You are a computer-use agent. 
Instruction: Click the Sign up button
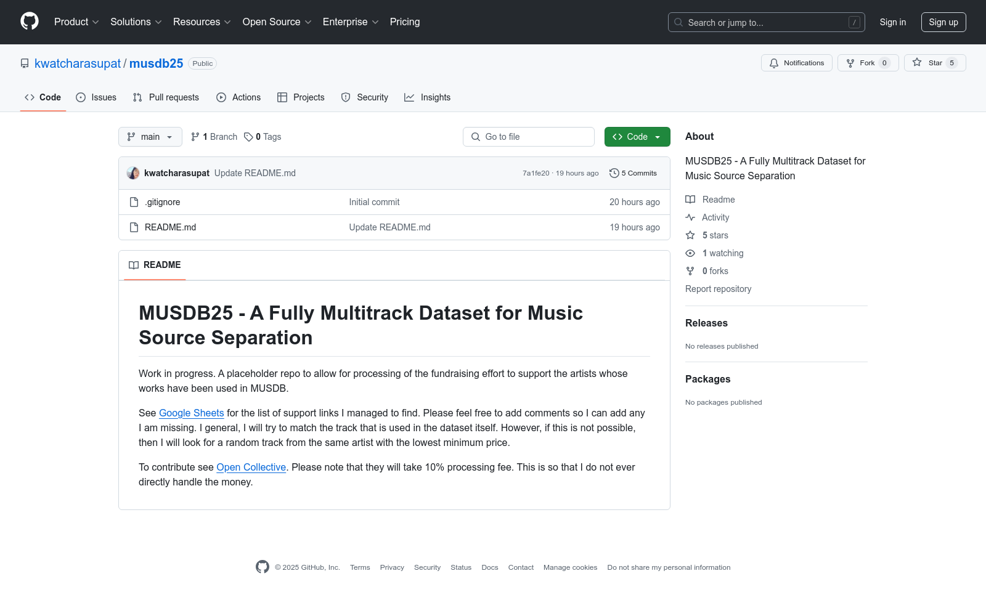point(943,22)
